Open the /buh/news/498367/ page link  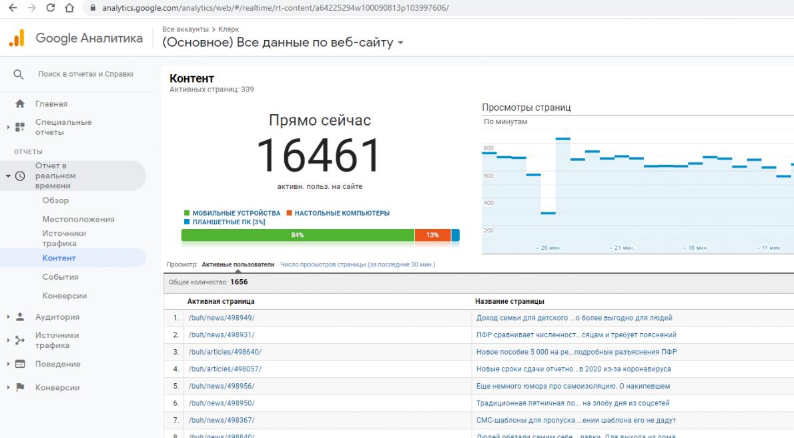[x=222, y=420]
